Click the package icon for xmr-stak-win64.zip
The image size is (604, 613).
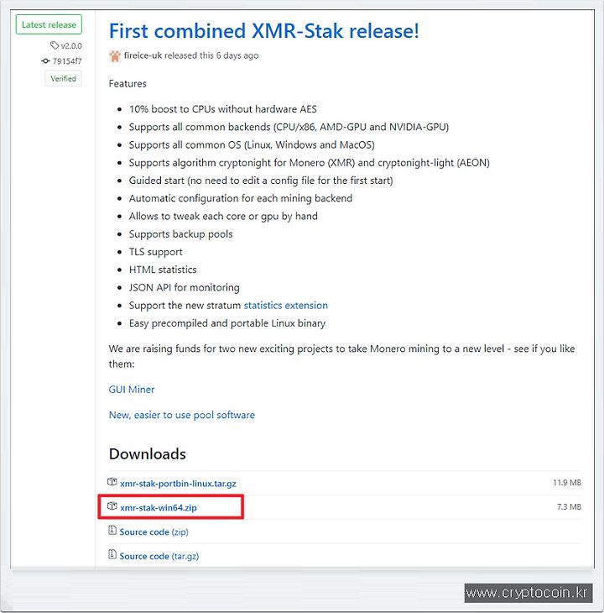click(x=112, y=506)
